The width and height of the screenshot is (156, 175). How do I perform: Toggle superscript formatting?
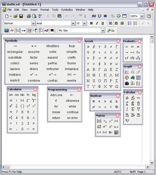(143, 23)
